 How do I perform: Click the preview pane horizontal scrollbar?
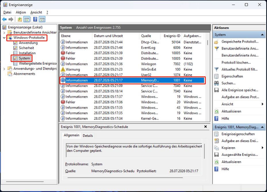click(x=125, y=178)
